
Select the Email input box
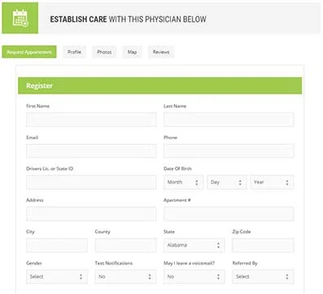[91, 151]
